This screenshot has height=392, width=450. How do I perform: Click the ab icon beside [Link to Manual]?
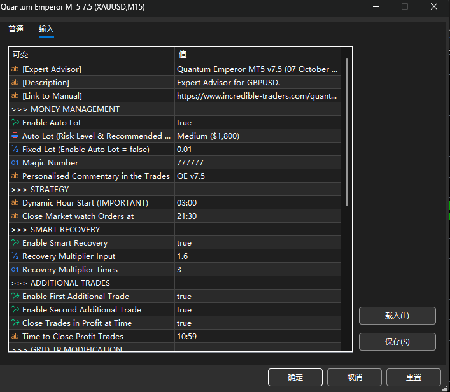(15, 95)
